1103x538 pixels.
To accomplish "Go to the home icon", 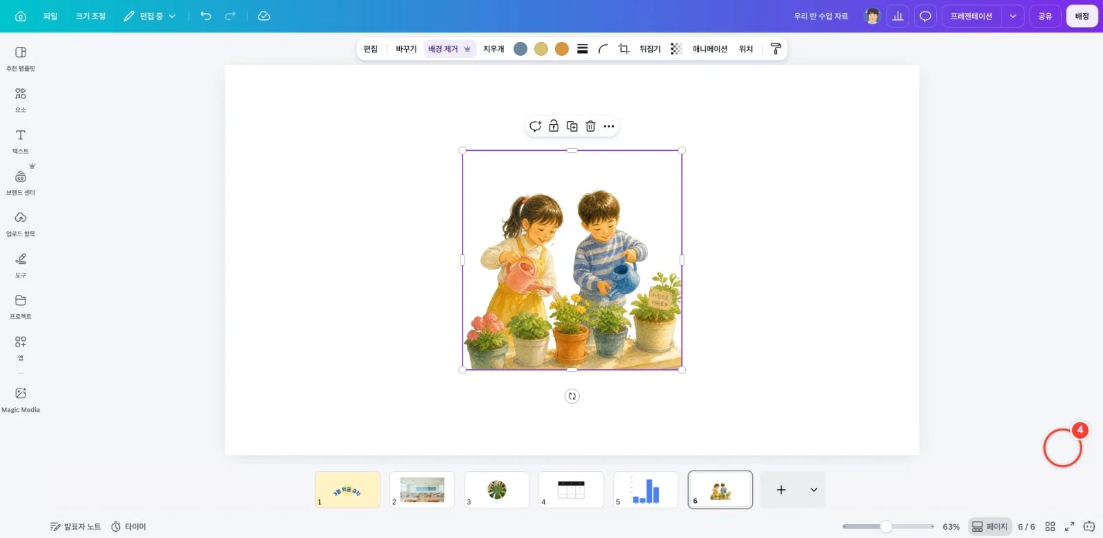I will click(x=21, y=16).
